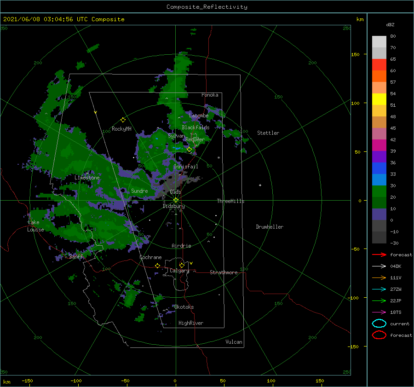Click the Banff city label
Screen dimensions: 414x387
(x=76, y=256)
